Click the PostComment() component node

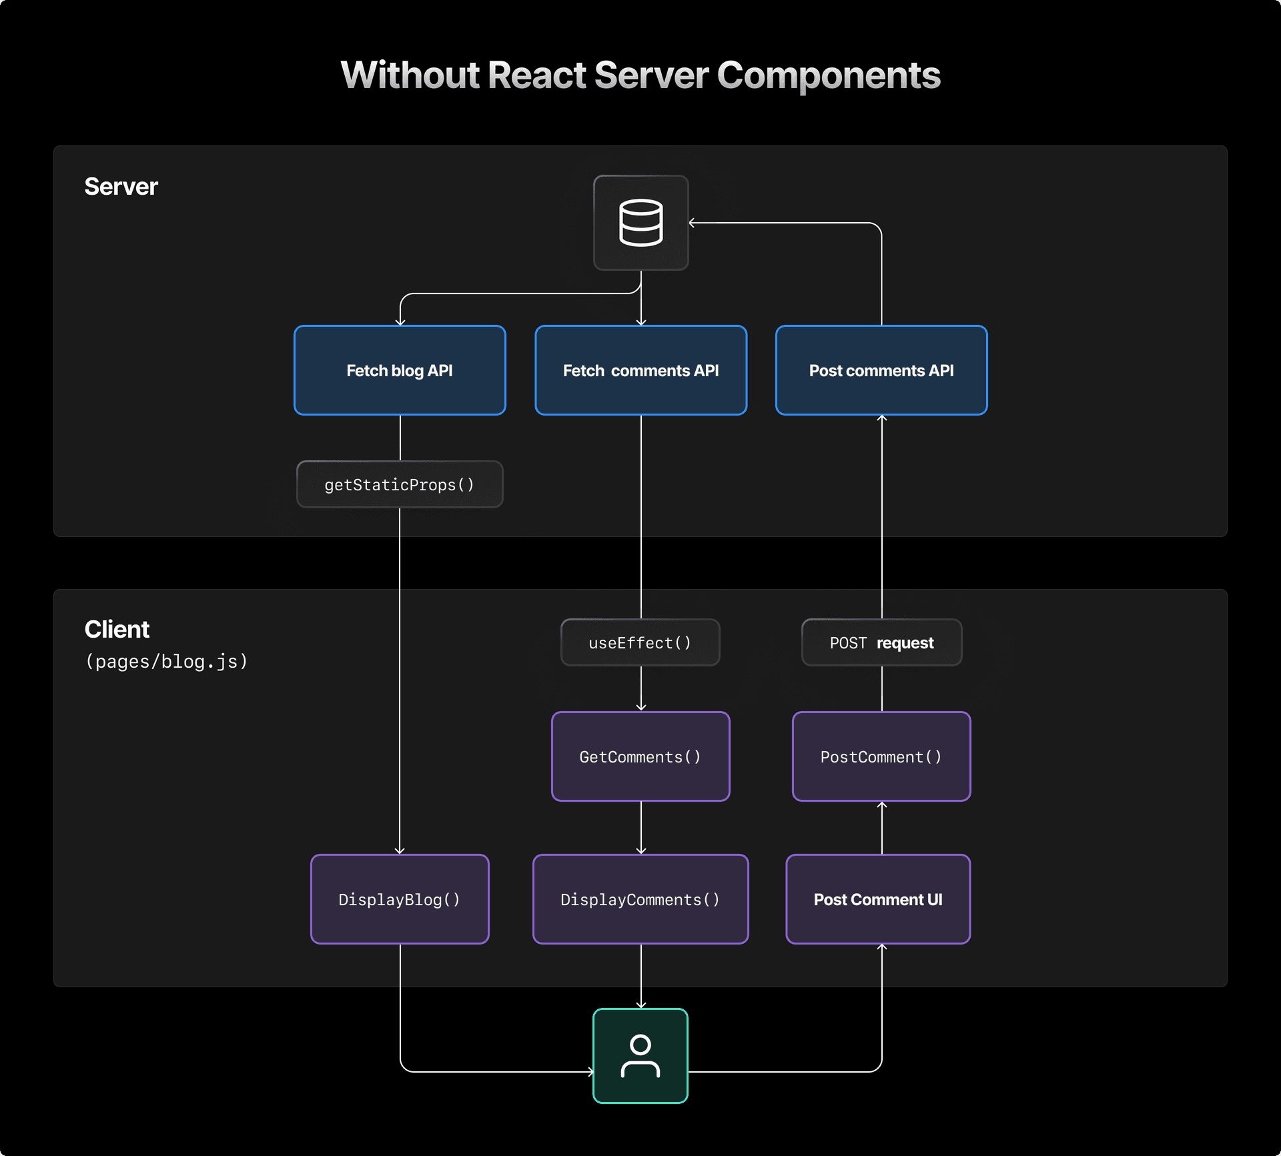[x=881, y=756]
